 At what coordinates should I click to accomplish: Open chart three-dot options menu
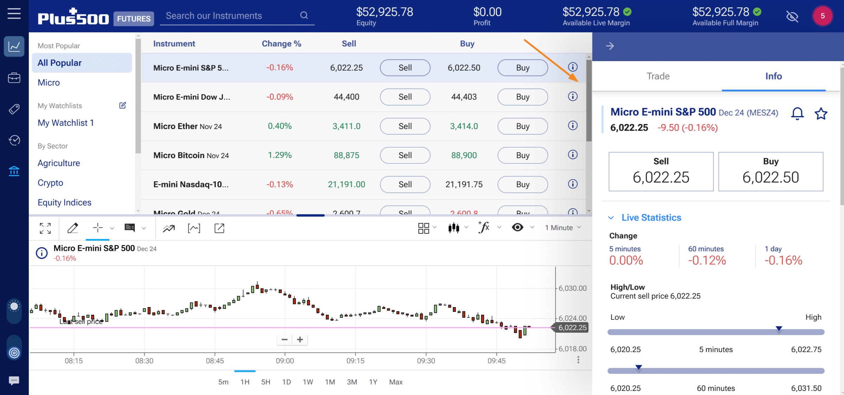coord(578,360)
